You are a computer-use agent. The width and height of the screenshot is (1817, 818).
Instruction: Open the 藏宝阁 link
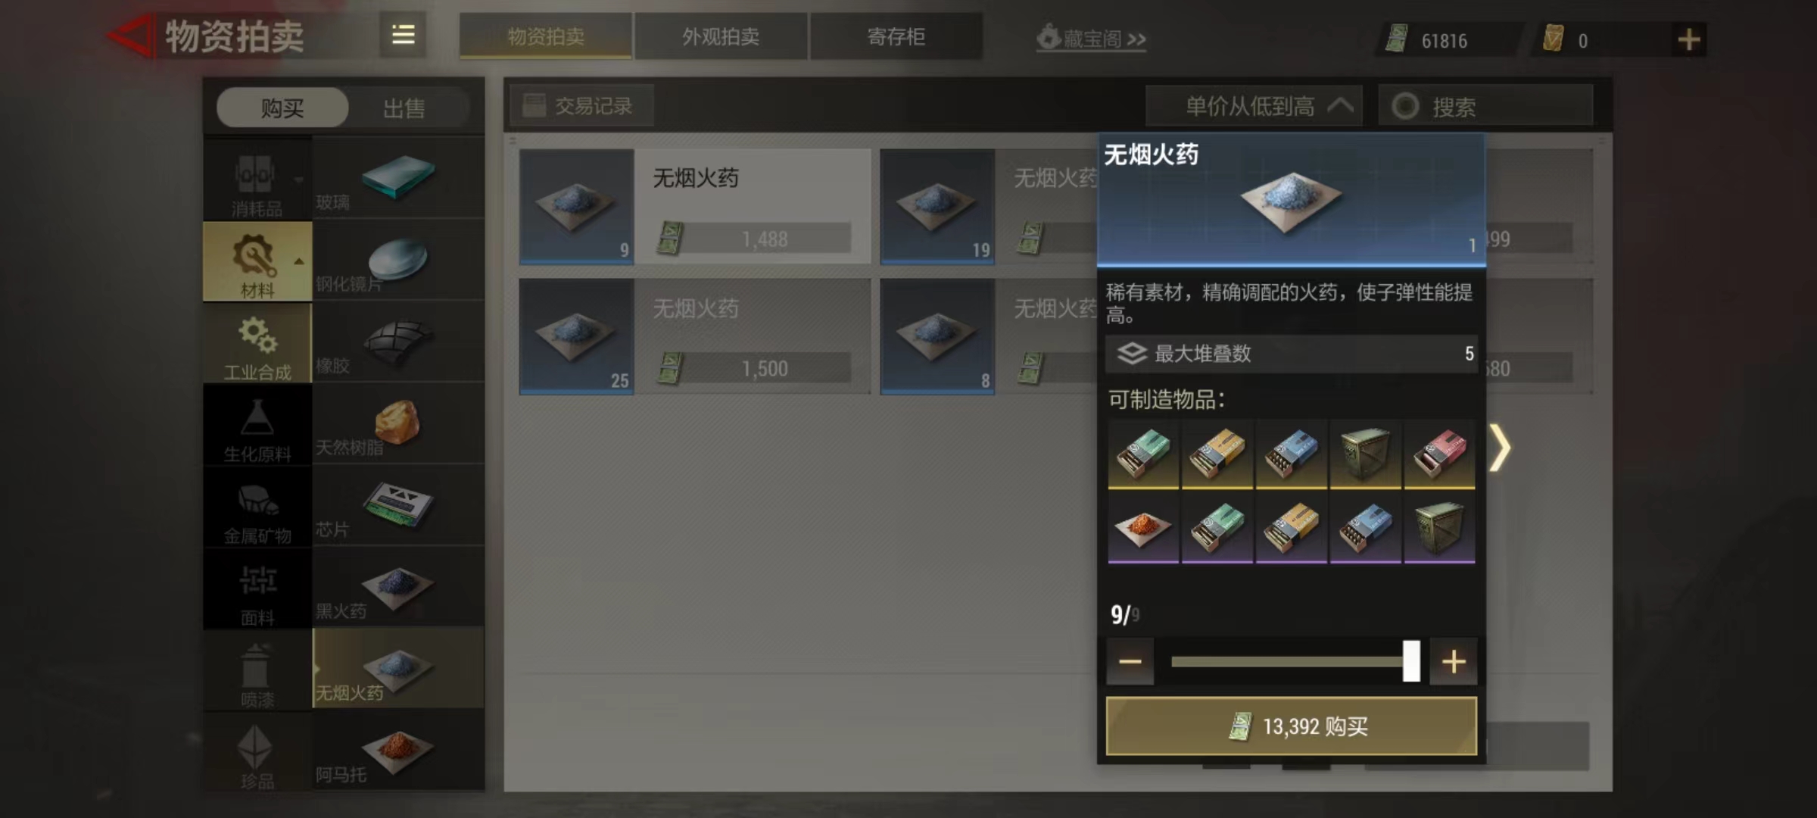[x=1091, y=38]
